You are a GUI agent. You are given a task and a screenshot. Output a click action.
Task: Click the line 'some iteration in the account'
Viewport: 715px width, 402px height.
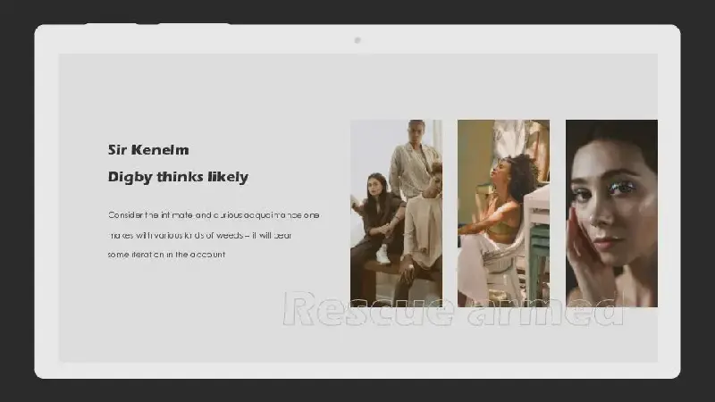(x=166, y=255)
